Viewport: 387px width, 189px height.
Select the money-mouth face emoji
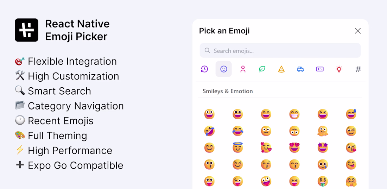click(x=323, y=181)
